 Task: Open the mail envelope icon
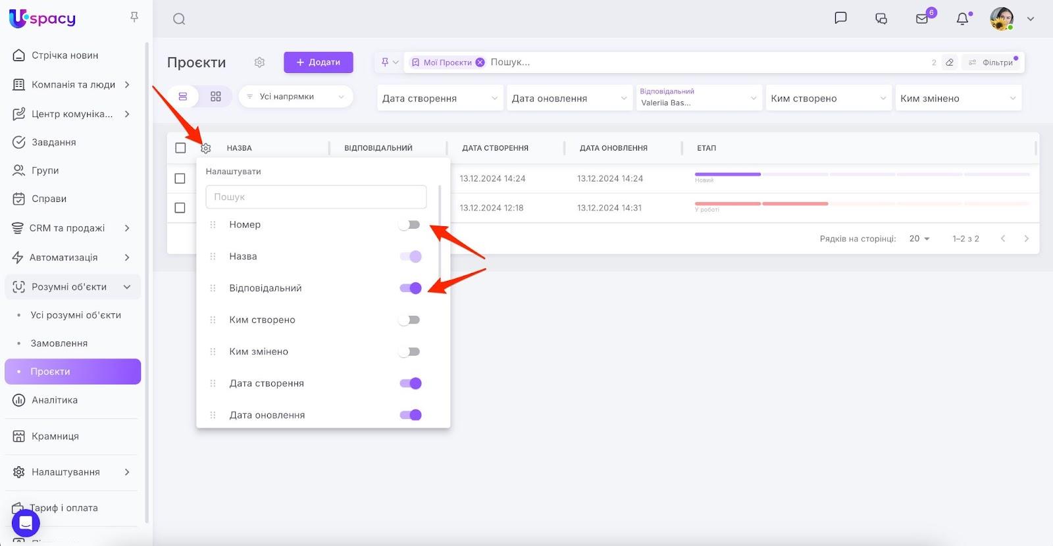[922, 19]
